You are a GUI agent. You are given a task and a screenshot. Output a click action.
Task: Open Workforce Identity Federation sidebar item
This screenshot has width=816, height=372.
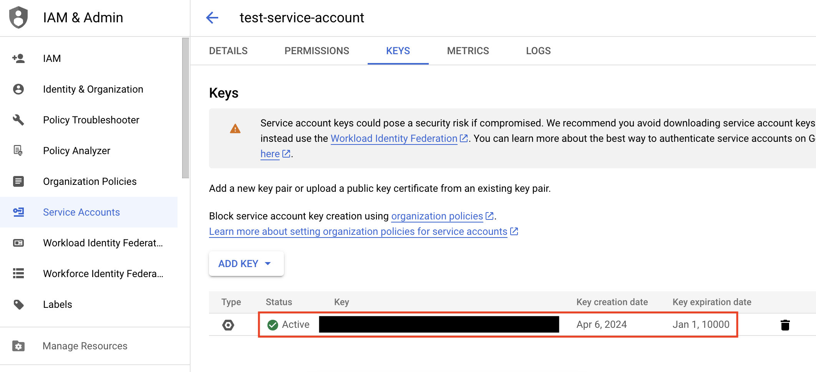click(x=89, y=274)
